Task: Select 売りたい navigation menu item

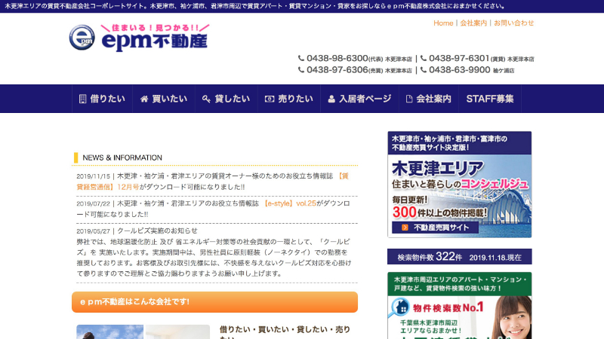Action: (x=289, y=99)
